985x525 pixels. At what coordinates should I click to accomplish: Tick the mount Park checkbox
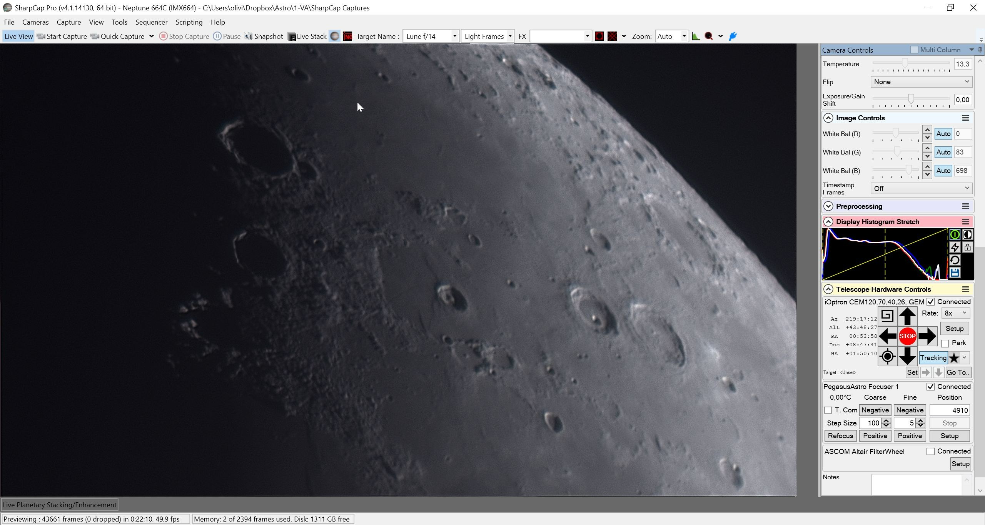point(945,343)
